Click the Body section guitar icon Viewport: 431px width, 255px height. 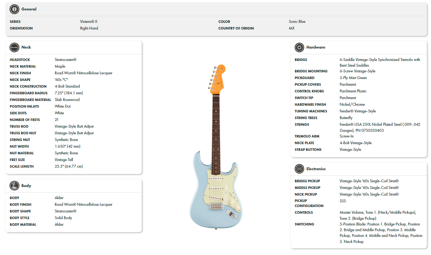(x=14, y=186)
